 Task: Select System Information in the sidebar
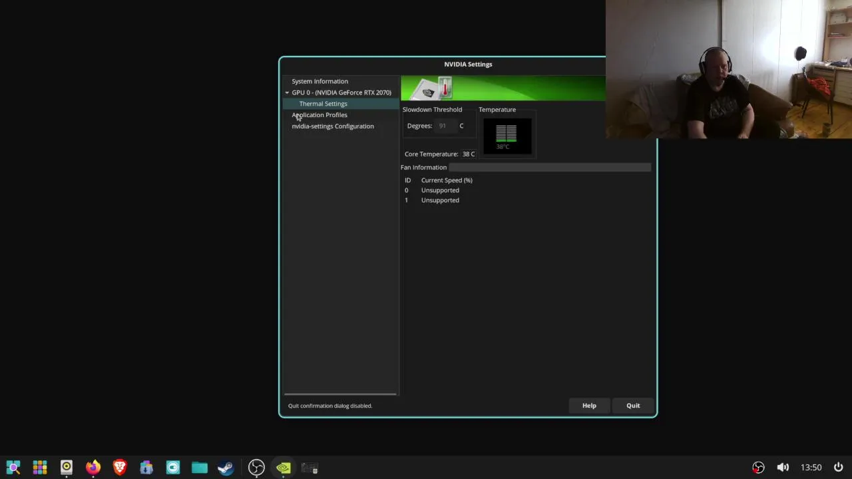coord(319,81)
